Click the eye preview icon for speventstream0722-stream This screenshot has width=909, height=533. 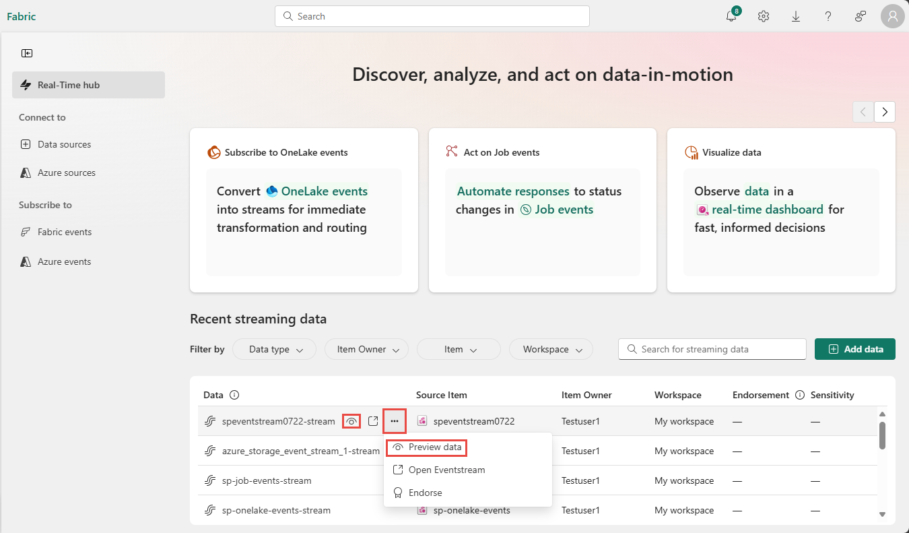(x=351, y=421)
